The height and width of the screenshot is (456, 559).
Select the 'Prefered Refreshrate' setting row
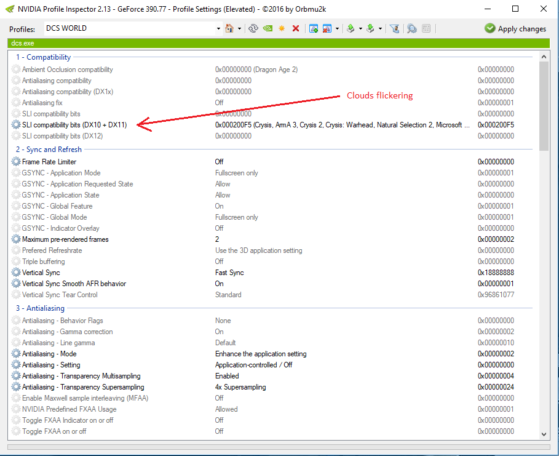(272, 250)
